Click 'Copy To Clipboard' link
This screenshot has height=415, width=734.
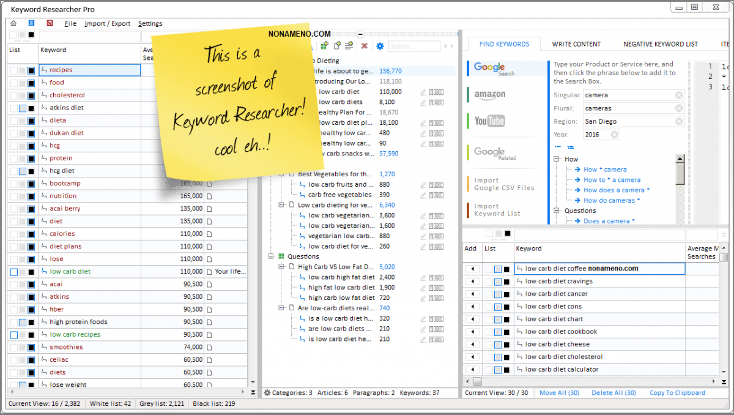(x=677, y=393)
